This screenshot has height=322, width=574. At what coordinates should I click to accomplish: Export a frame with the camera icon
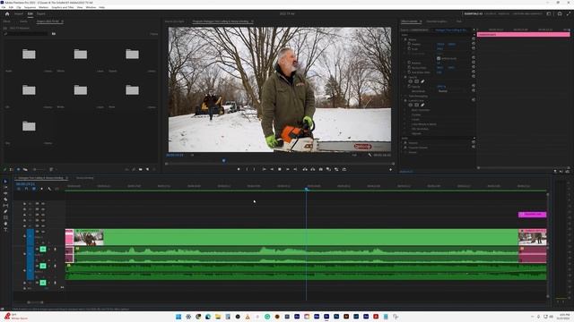point(321,169)
